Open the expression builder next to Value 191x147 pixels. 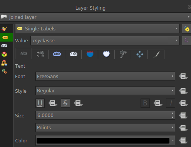click(x=186, y=40)
